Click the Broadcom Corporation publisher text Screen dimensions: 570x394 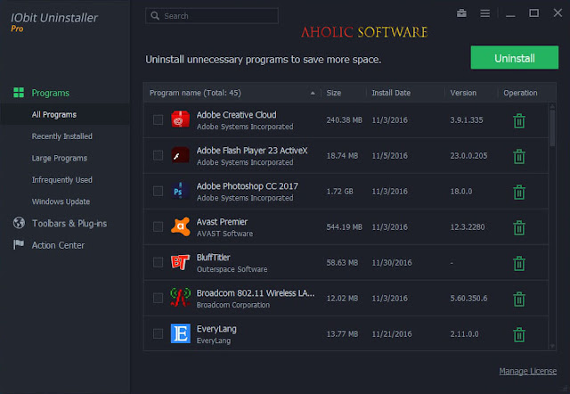[233, 305]
